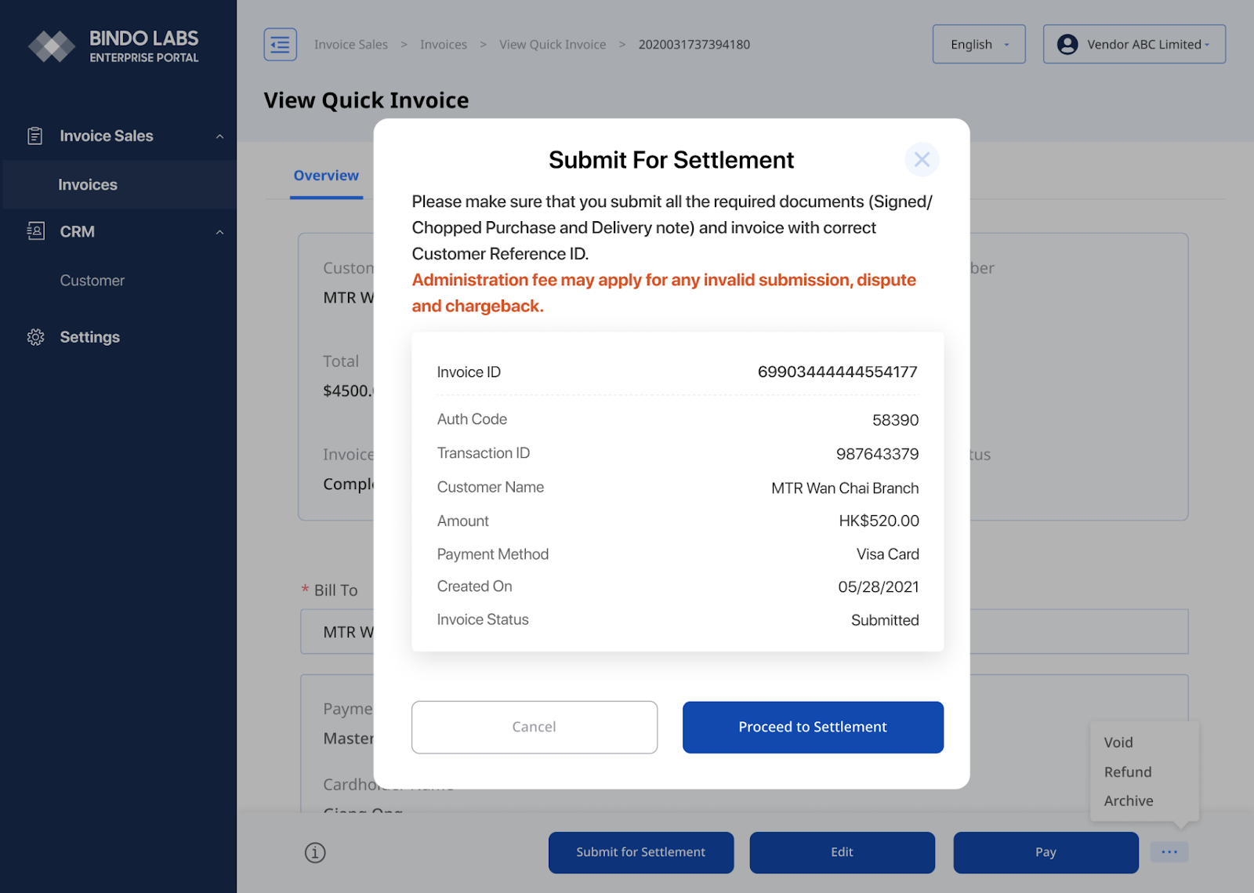Viewport: 1254px width, 893px height.
Task: Open the three-dots more actions button
Action: 1169,851
